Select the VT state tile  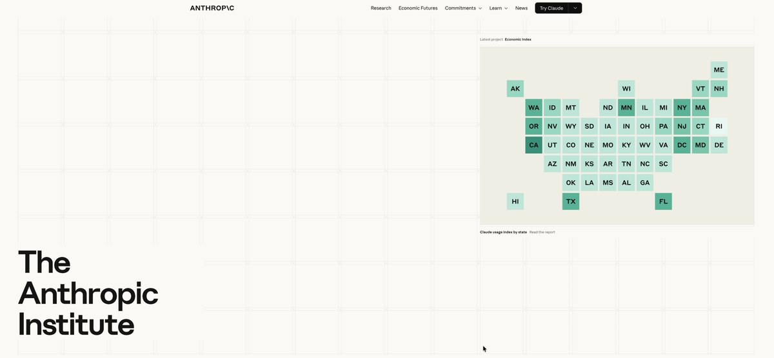[700, 89]
